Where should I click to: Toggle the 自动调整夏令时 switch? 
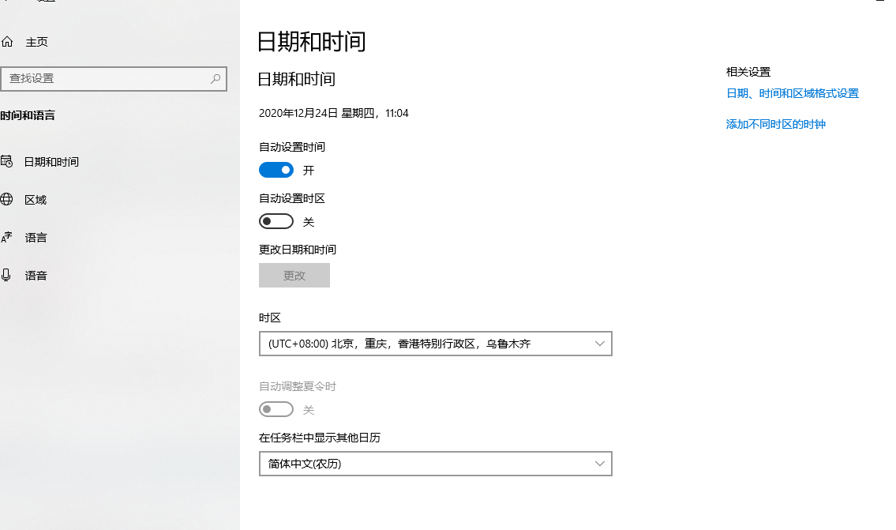(276, 408)
